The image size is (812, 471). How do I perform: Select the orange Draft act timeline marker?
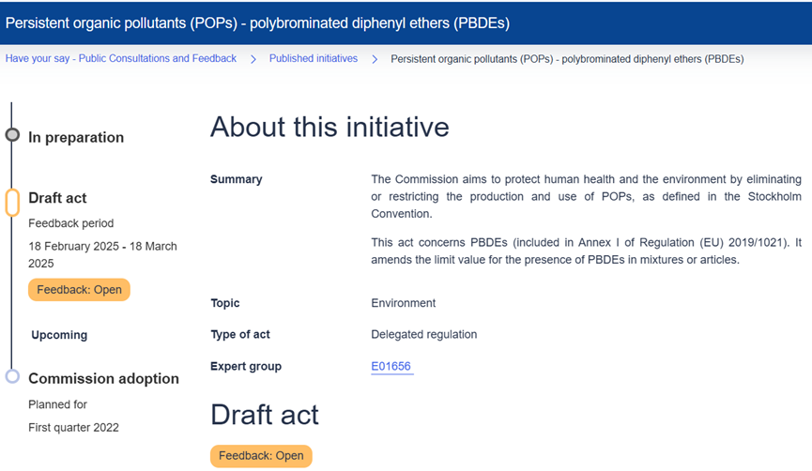pos(12,202)
